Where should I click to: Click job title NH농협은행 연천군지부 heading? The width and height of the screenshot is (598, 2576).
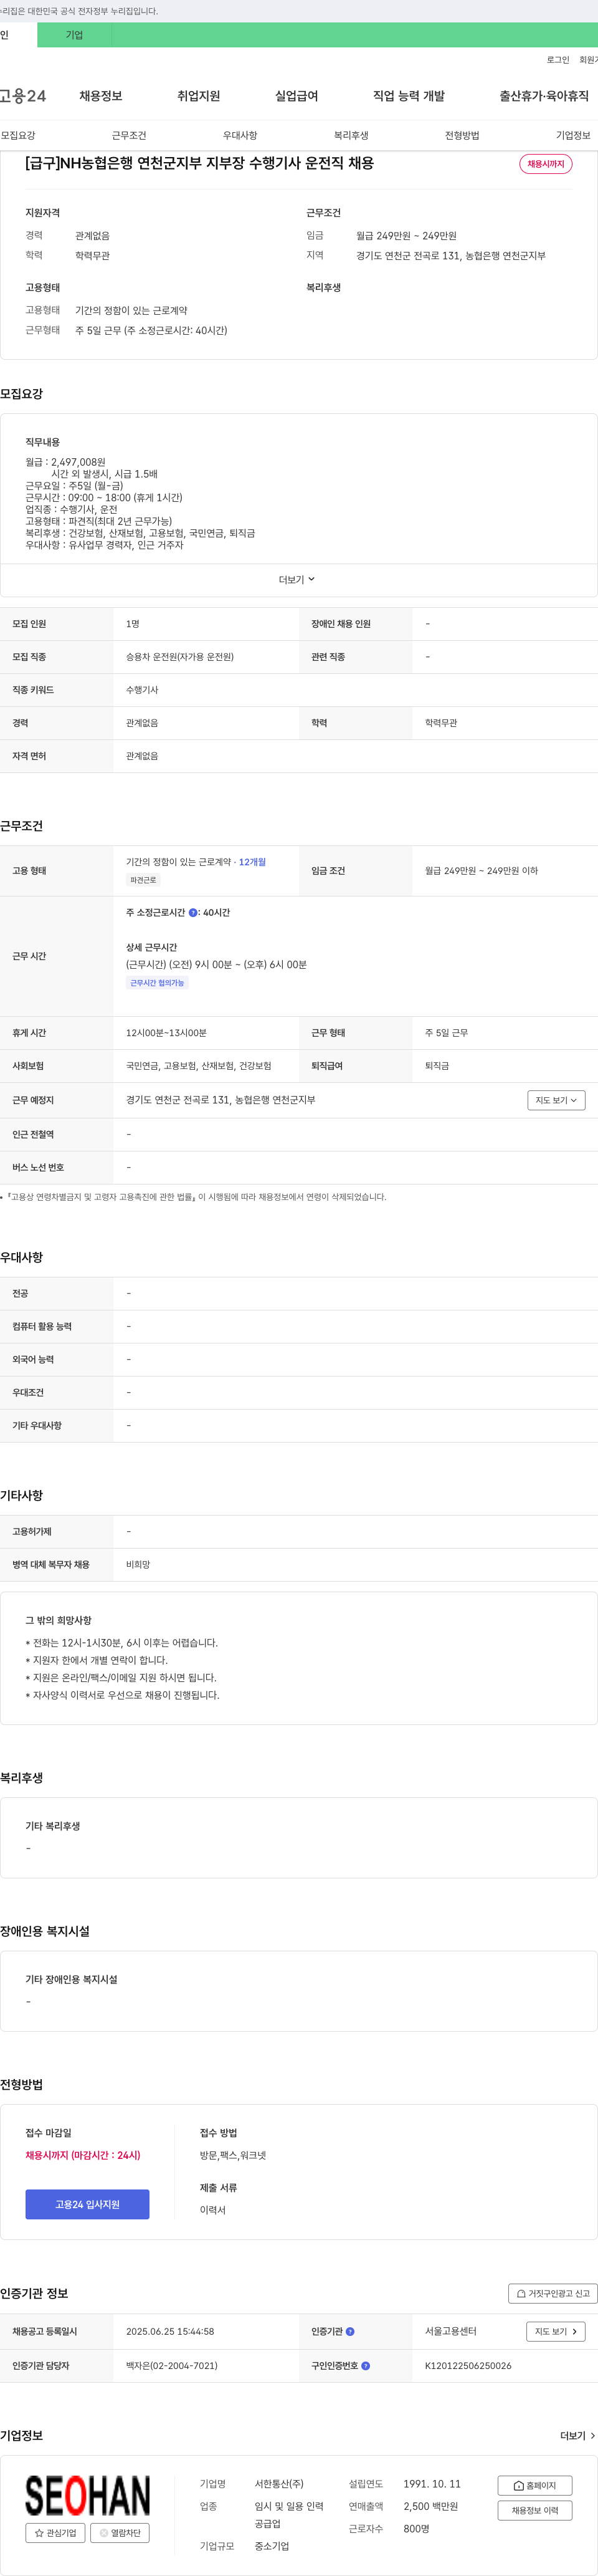click(199, 163)
